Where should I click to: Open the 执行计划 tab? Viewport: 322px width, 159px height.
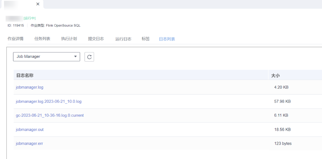click(69, 39)
